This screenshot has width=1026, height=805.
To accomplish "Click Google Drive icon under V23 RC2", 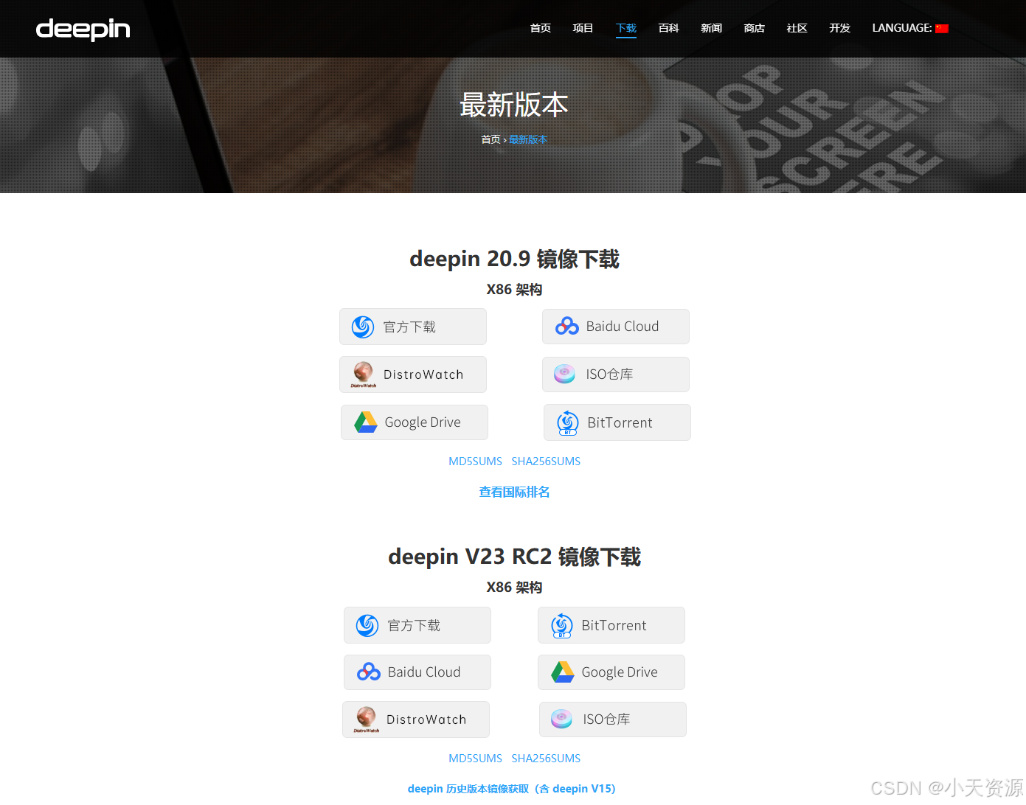I will [x=563, y=672].
